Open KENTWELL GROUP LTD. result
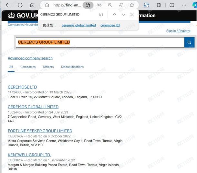The width and height of the screenshot is (197, 173). (x=29, y=155)
